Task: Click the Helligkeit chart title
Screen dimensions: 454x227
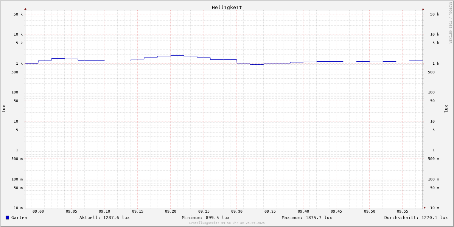Action: click(x=227, y=7)
